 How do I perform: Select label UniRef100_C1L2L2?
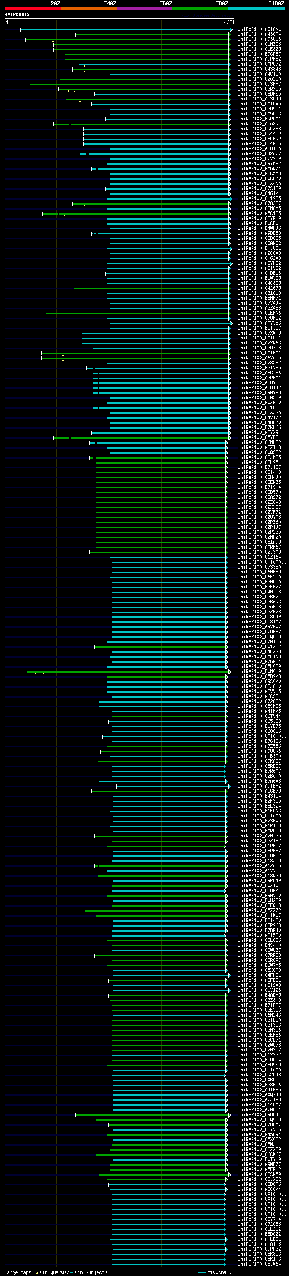point(259,1229)
